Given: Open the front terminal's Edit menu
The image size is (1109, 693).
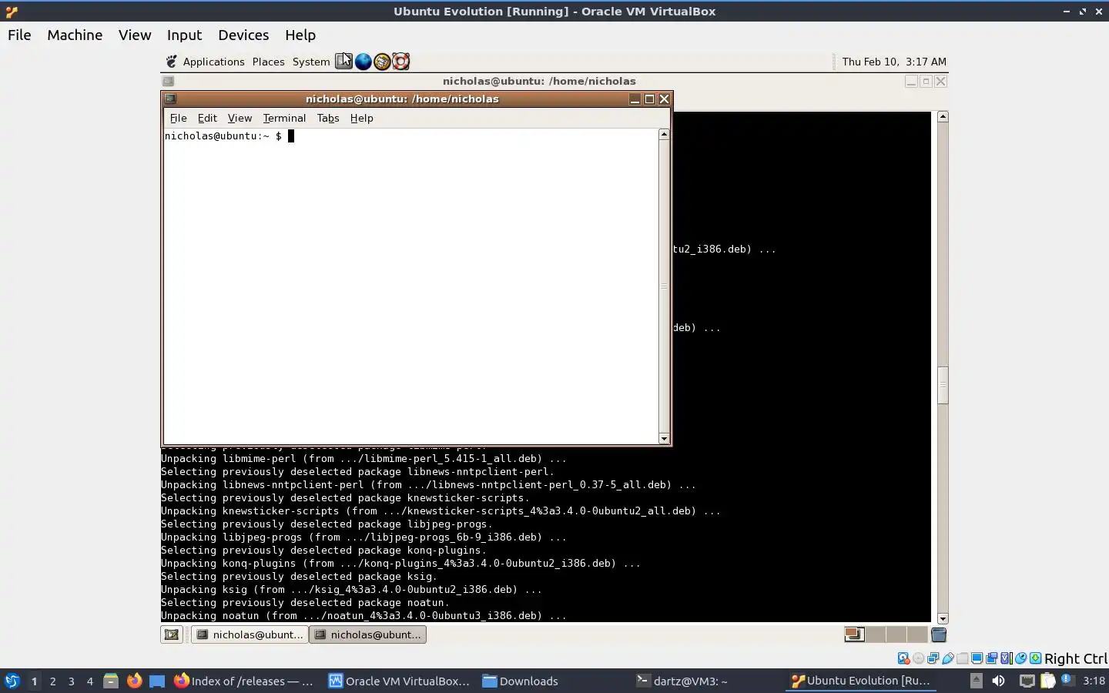Looking at the screenshot, I should [x=207, y=118].
